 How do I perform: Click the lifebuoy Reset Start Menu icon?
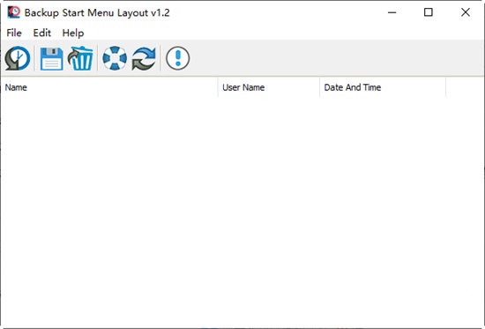pos(115,58)
